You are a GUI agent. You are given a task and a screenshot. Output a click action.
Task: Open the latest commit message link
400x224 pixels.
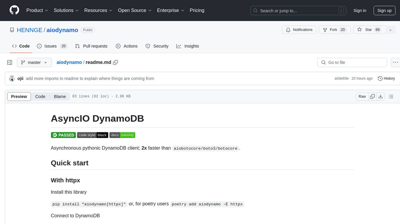click(x=90, y=78)
